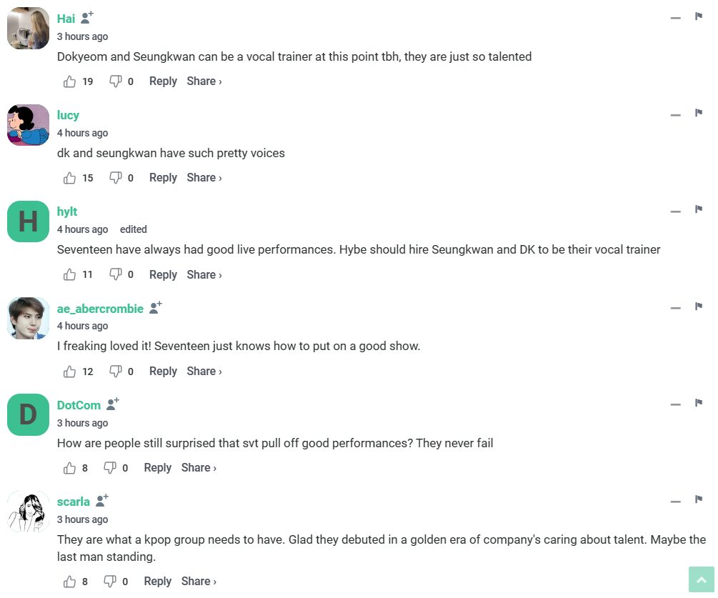Click lucy's cartoon avatar thumbnail
The width and height of the screenshot is (718, 598).
(x=28, y=125)
